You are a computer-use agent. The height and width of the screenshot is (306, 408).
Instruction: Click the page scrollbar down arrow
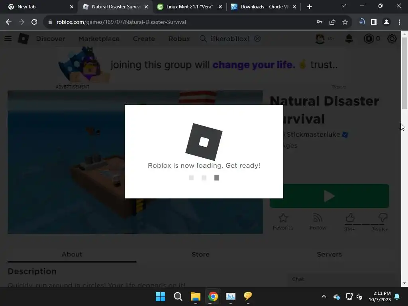click(x=404, y=283)
